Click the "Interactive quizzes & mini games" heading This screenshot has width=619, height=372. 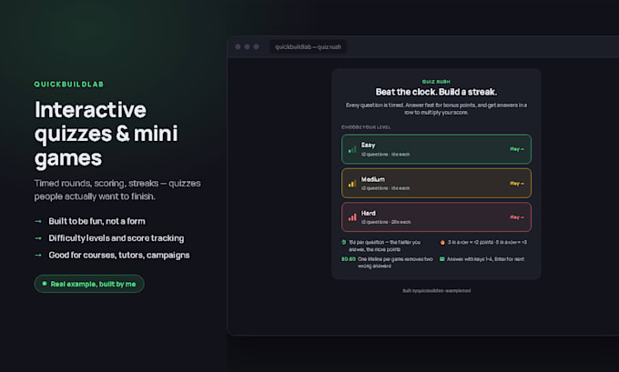107,134
